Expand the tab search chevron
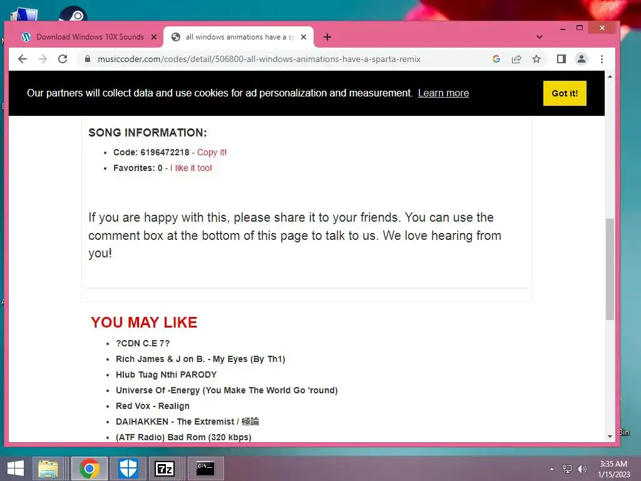This screenshot has width=641, height=481. [540, 37]
